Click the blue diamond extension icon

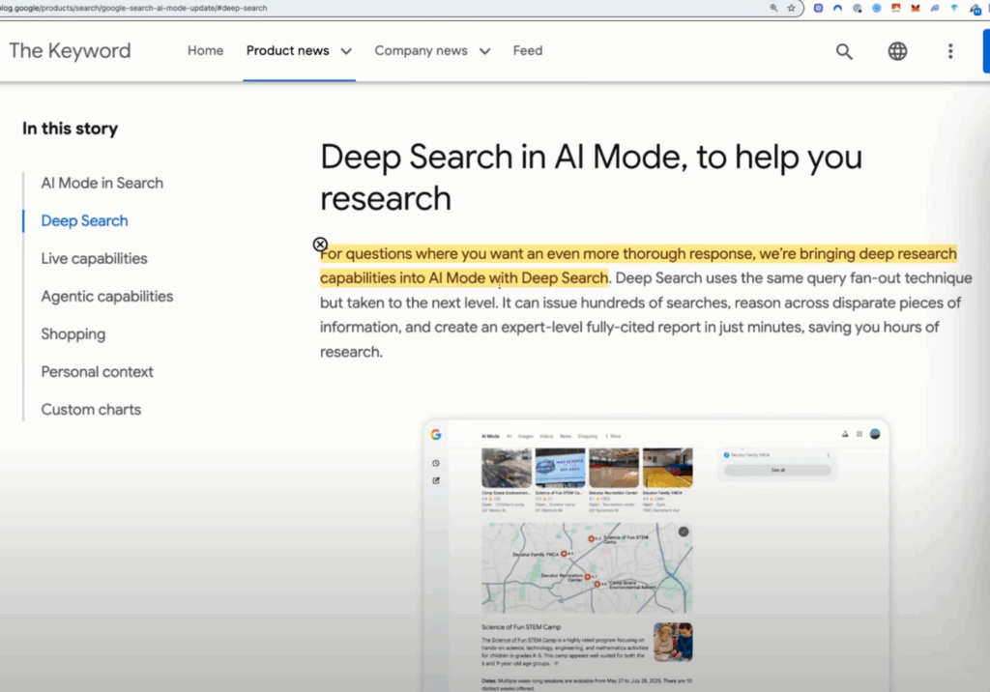tap(954, 8)
